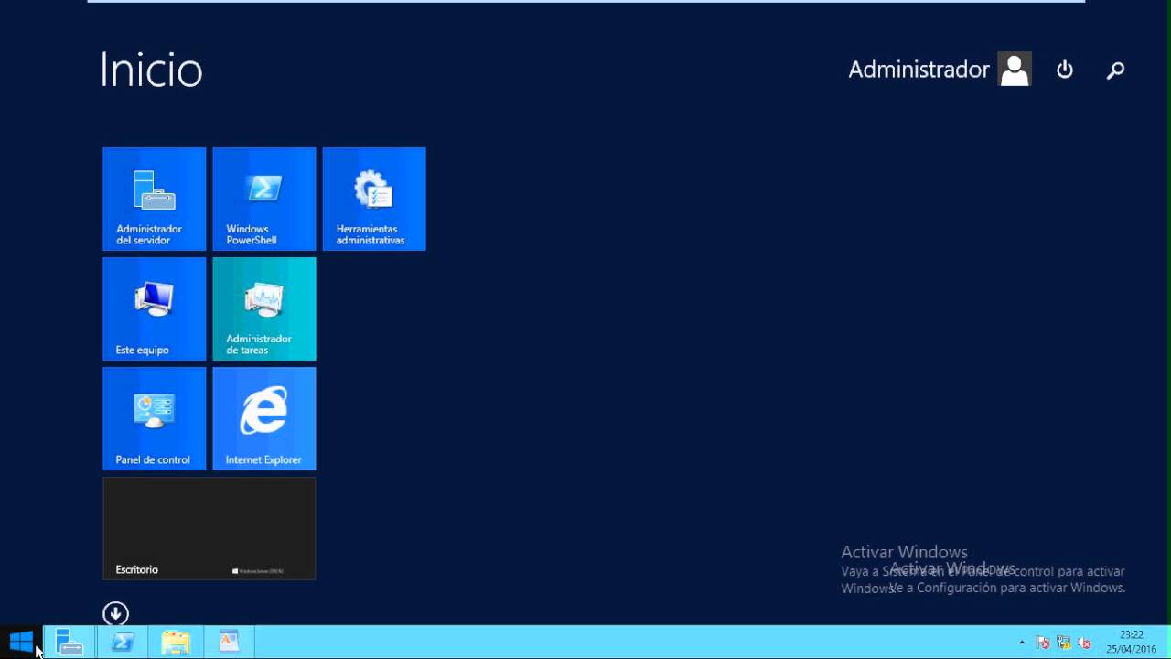This screenshot has width=1171, height=659.
Task: Click the muted speaker tray icon
Action: coord(1085,643)
